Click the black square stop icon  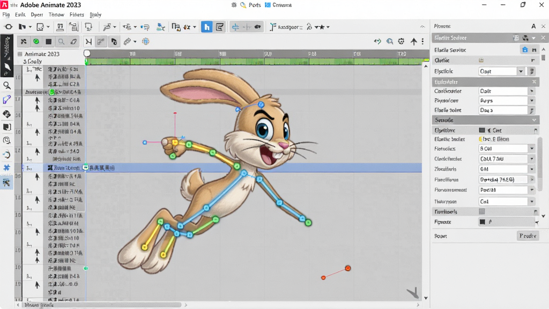[x=49, y=41]
